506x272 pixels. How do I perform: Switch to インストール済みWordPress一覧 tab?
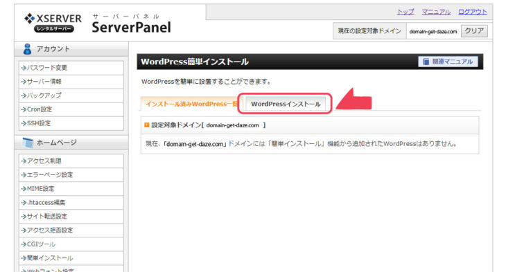click(x=190, y=104)
